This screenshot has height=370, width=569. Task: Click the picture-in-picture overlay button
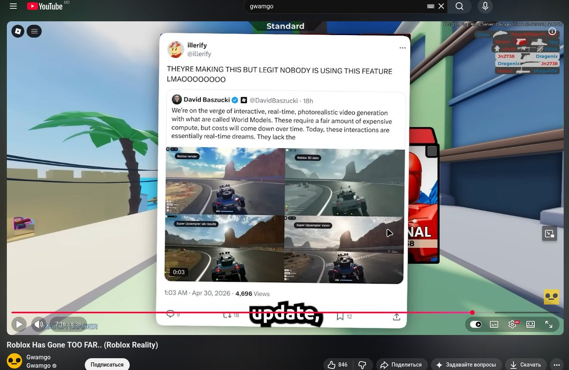pos(550,233)
